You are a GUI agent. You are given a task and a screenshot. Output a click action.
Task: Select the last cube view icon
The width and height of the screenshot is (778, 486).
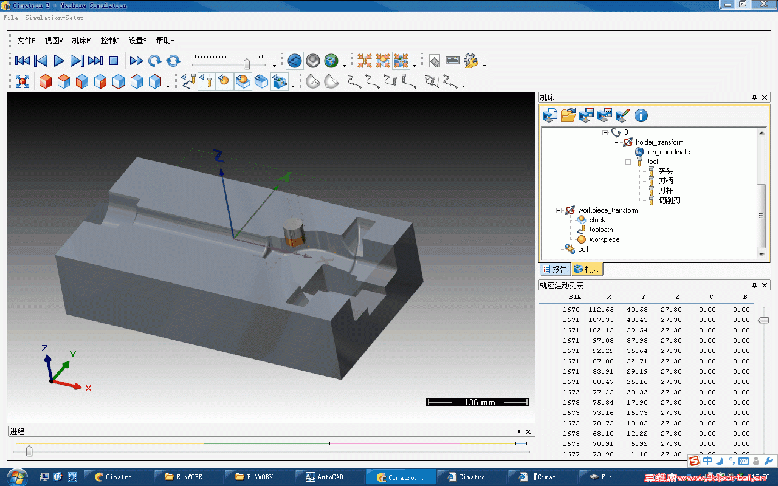coord(155,81)
